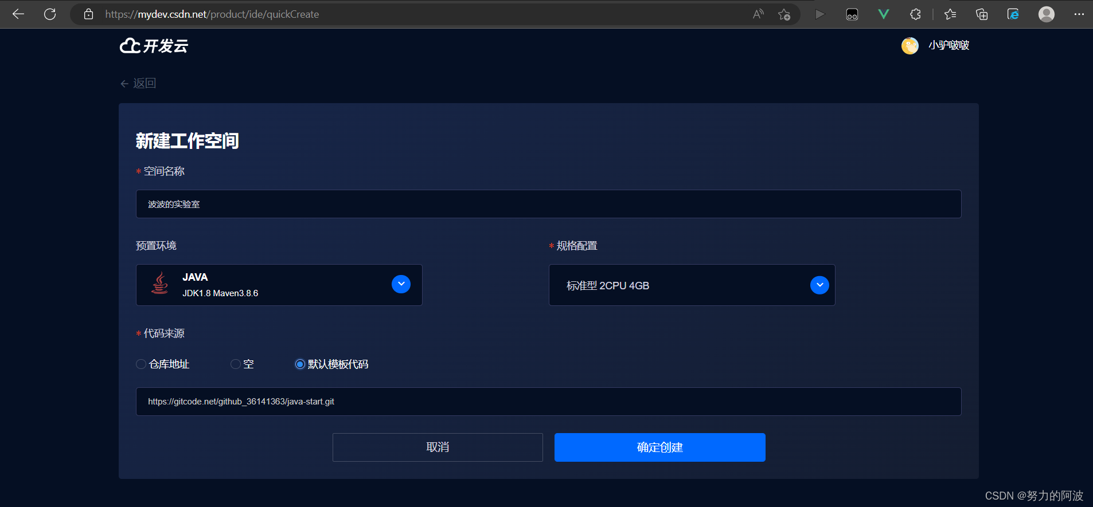Open the Vue devtools extension icon
The image size is (1093, 507).
click(884, 14)
